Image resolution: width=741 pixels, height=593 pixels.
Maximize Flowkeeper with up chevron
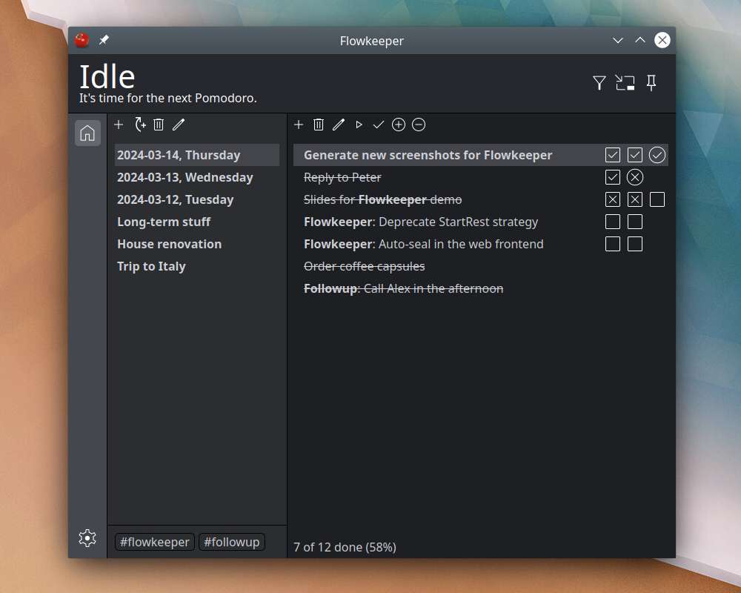[x=640, y=40]
